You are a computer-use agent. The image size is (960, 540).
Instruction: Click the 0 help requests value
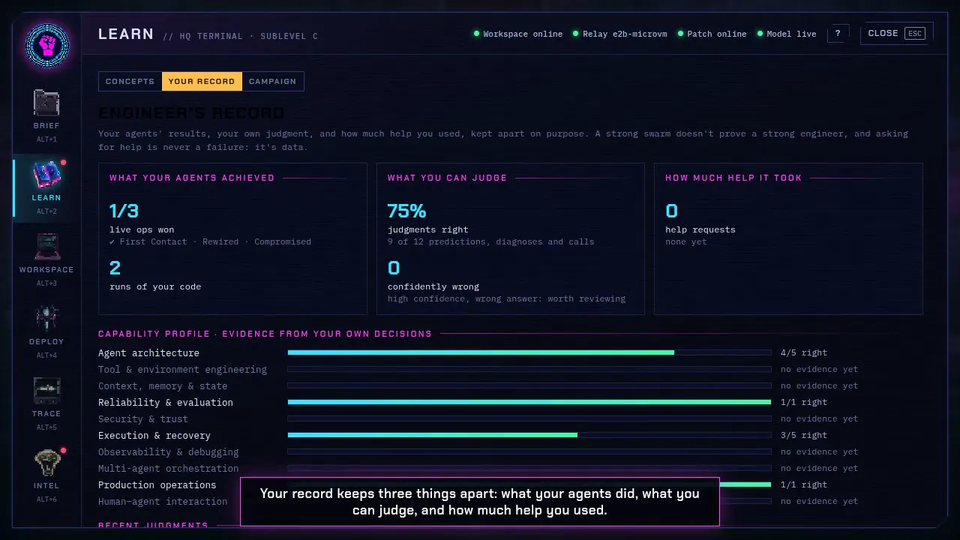click(671, 211)
